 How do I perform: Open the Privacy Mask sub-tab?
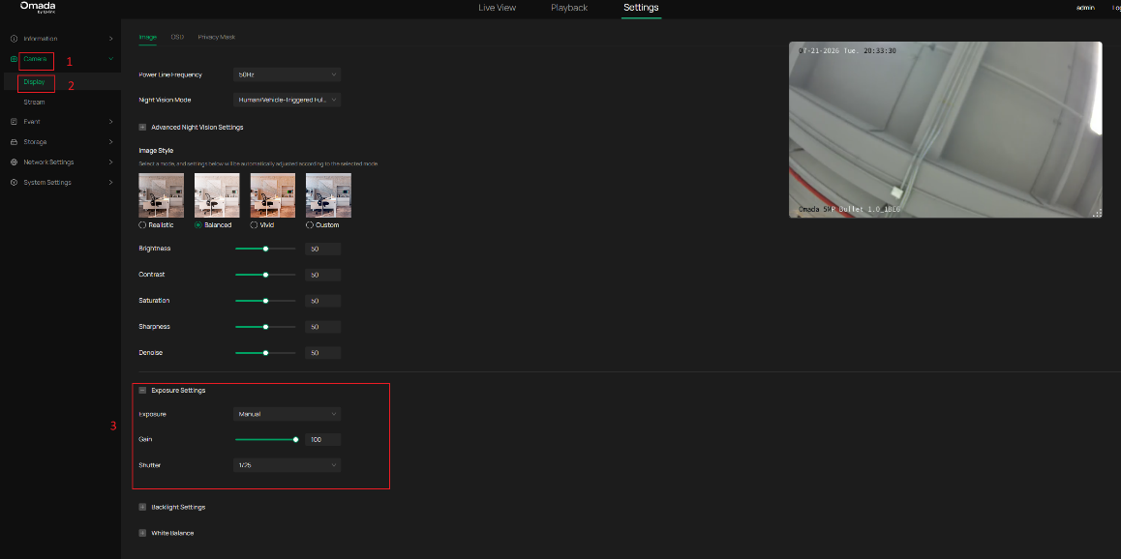click(217, 37)
